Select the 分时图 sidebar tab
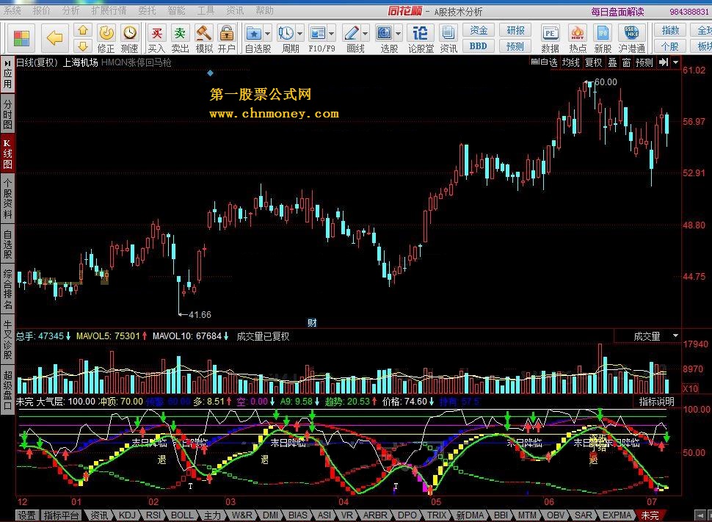 click(x=7, y=114)
